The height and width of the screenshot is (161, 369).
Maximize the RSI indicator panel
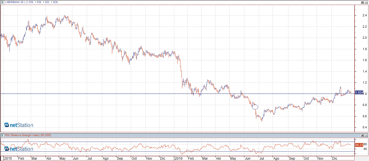(362, 135)
